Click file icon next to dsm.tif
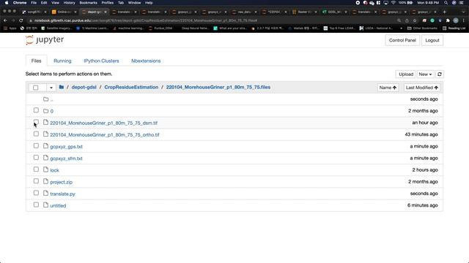469x263 pixels. click(x=45, y=123)
